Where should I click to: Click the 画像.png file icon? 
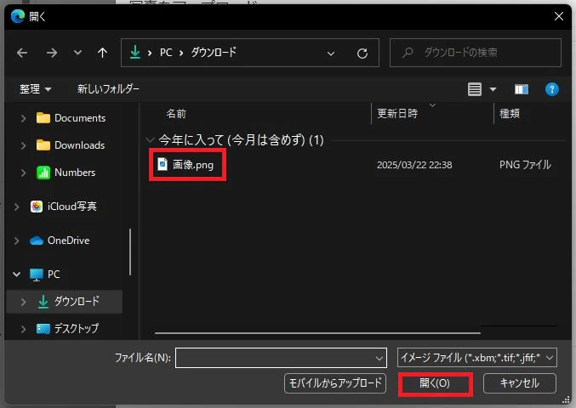tap(163, 164)
